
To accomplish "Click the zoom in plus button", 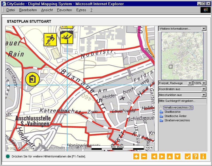I will tap(136, 157).
